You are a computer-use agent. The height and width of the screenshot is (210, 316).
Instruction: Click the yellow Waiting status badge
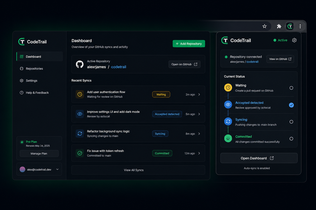(161, 94)
